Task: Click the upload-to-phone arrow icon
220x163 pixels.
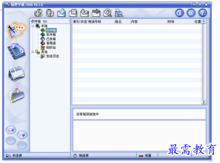Action: (x=50, y=13)
